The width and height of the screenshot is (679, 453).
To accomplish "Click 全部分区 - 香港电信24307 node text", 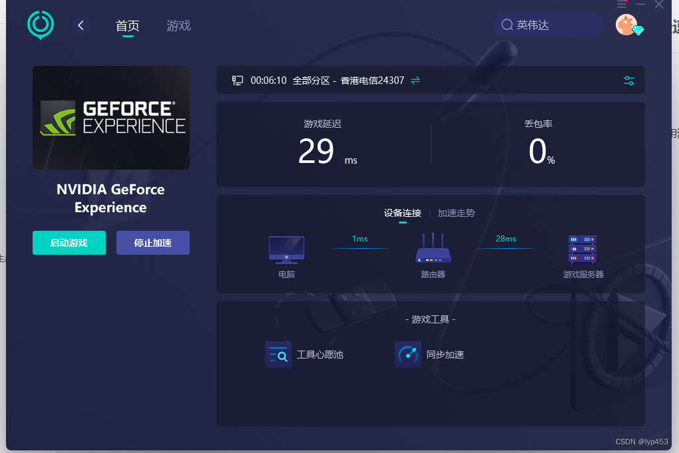I will (x=348, y=80).
